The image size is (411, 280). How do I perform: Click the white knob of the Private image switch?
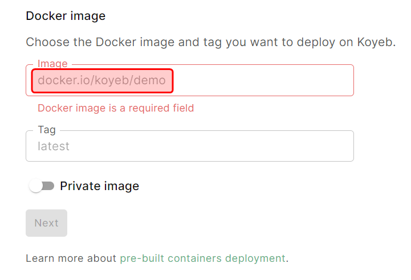coord(36,186)
